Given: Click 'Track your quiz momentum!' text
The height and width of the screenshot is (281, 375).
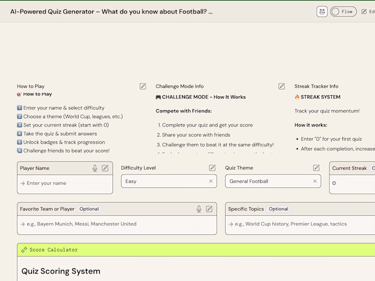Looking at the screenshot, I should point(327,111).
